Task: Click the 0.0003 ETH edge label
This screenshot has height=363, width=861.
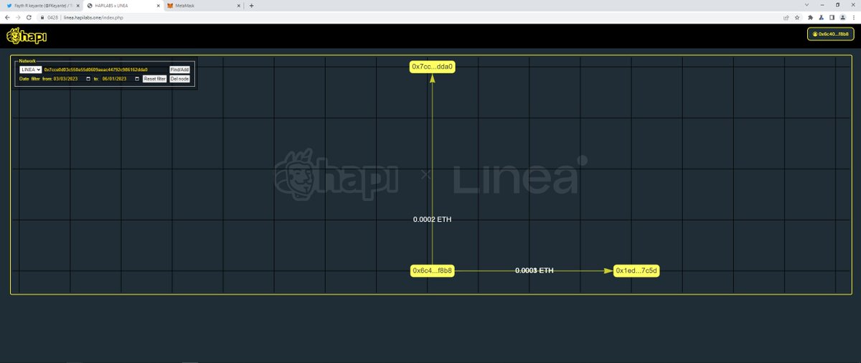Action: pos(535,270)
